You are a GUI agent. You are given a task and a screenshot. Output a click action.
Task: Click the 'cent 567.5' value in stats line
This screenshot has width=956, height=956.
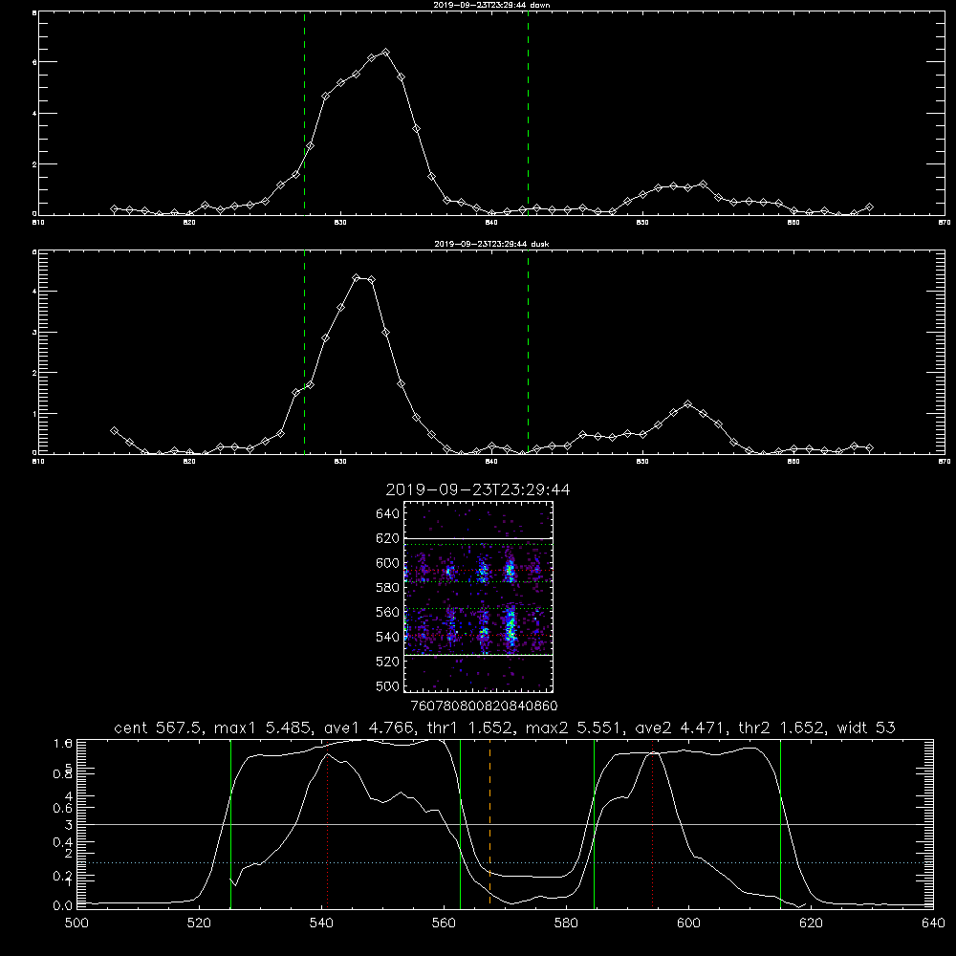159,728
